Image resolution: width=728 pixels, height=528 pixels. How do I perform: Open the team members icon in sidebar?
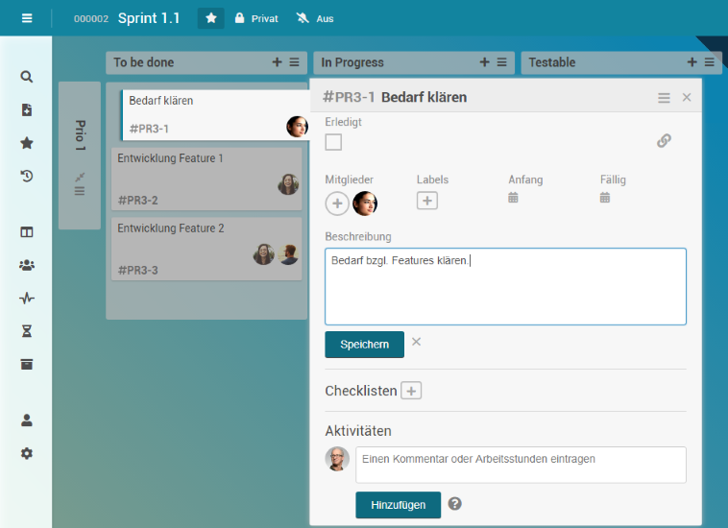pos(27,265)
